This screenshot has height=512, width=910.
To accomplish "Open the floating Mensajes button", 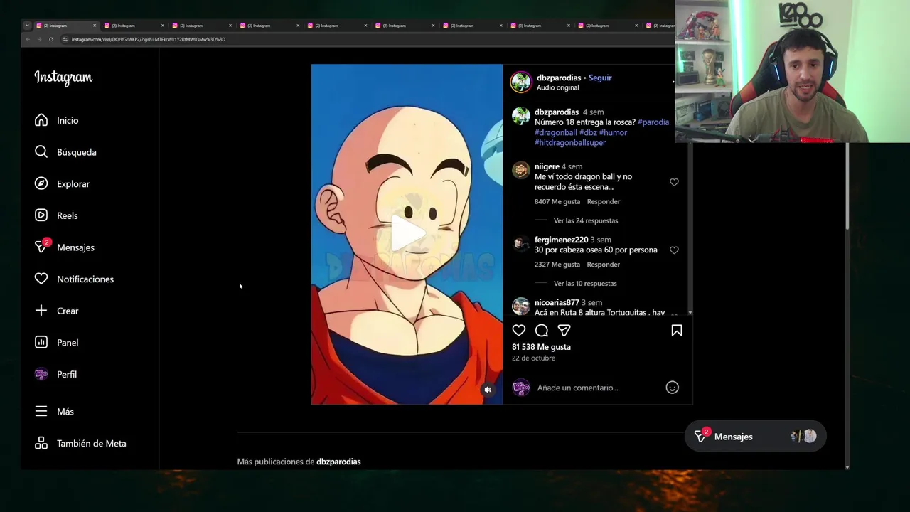I will pos(755,437).
